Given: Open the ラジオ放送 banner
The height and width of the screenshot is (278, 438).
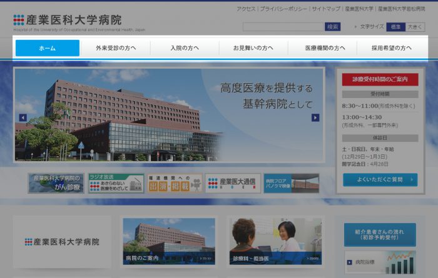Looking at the screenshot, I should pyautogui.click(x=116, y=183).
